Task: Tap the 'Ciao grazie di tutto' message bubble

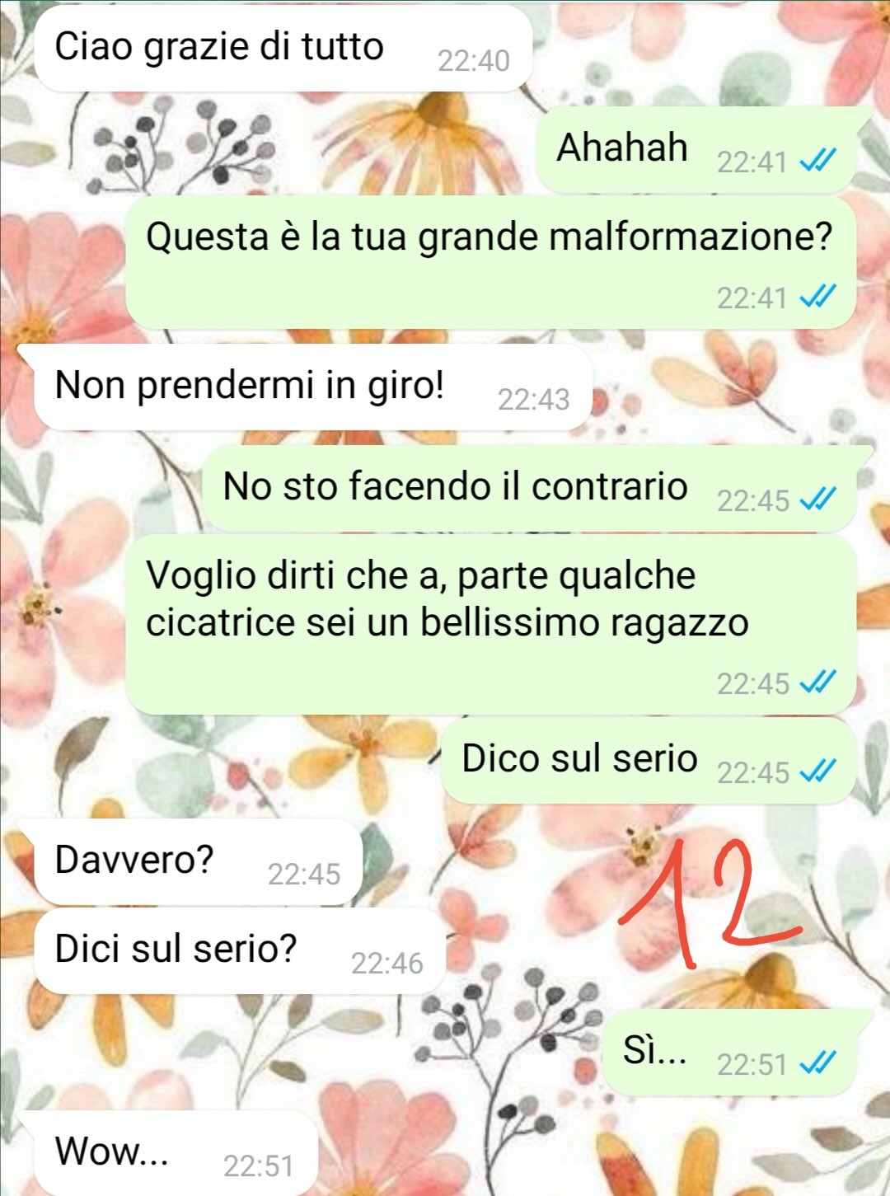Action: click(283, 48)
